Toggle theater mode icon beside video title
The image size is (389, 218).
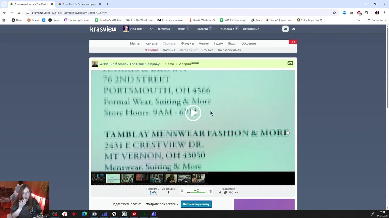(x=290, y=63)
